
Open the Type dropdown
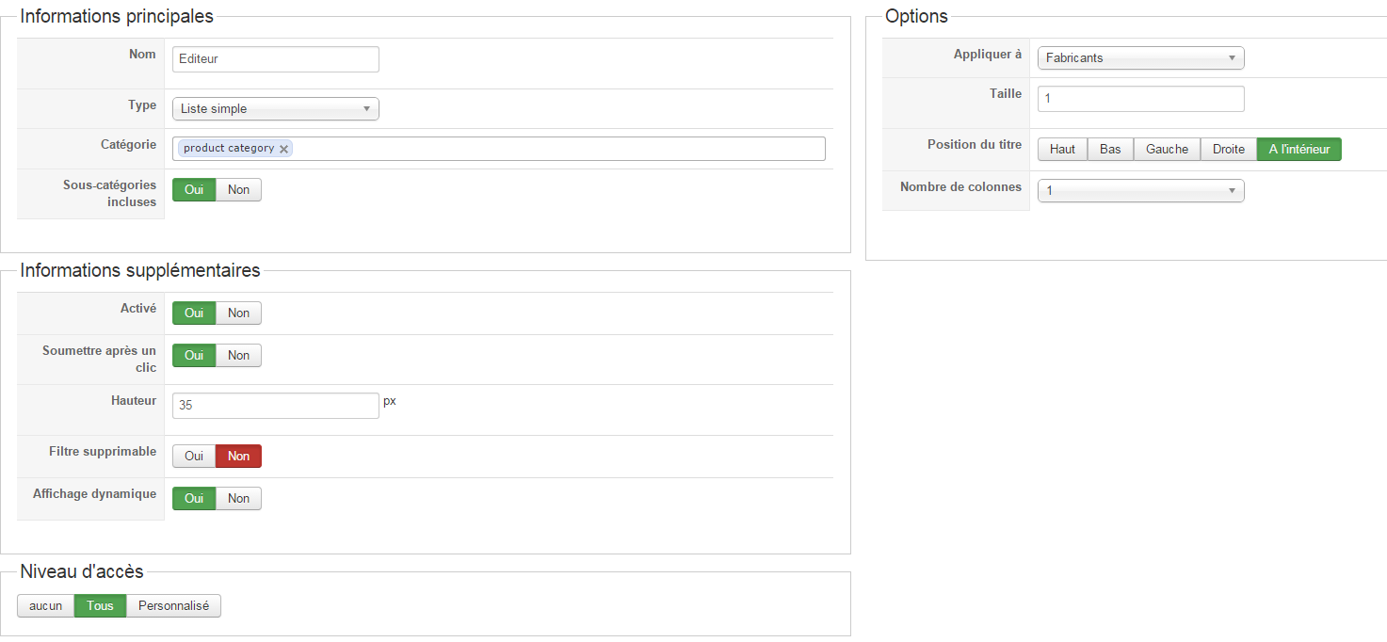[x=275, y=109]
